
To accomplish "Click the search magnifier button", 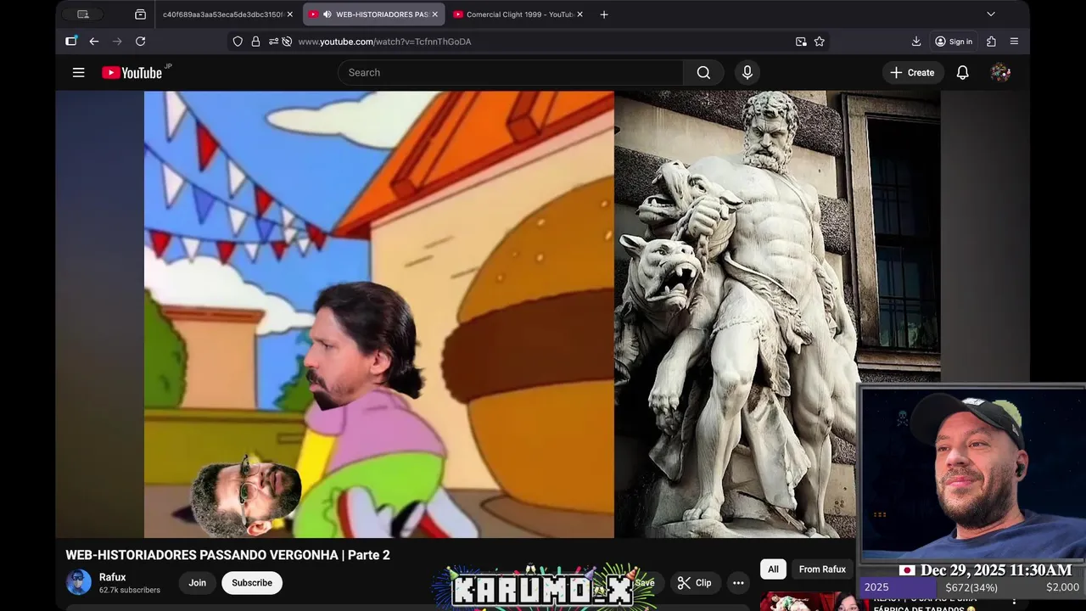I will point(703,73).
